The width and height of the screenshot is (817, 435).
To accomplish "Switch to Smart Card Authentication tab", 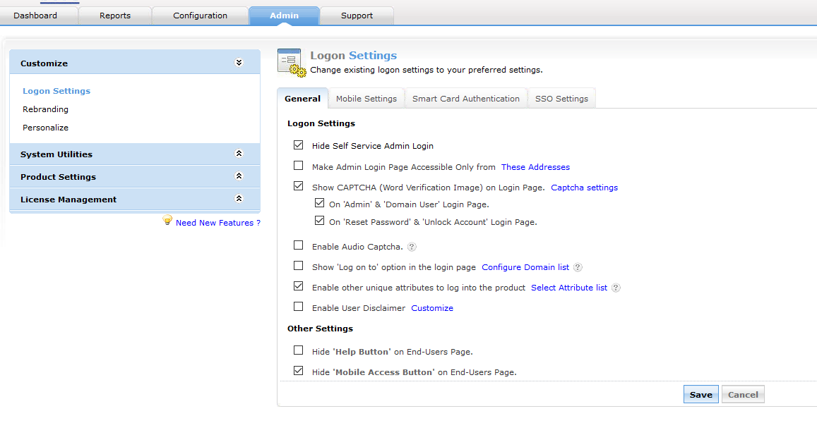I will (466, 98).
